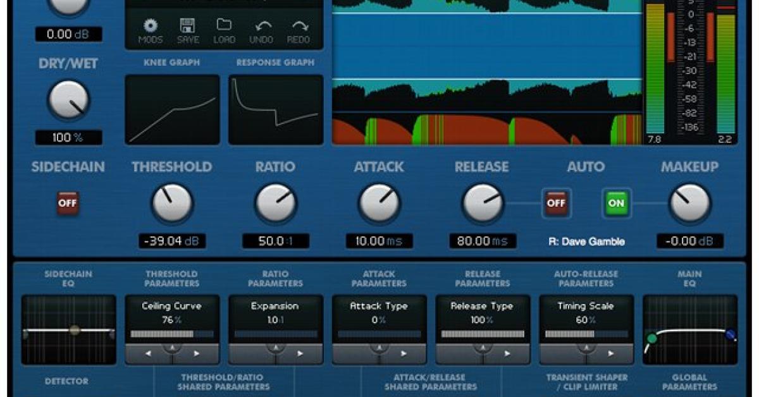Open the Global Parameters section tab
759x397 pixels.
pos(690,382)
